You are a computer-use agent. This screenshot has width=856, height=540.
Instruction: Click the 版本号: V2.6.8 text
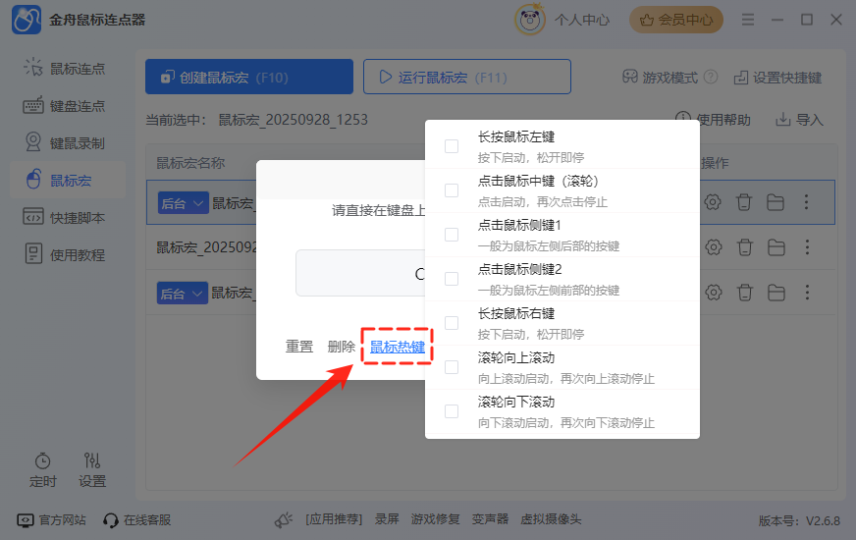click(x=799, y=521)
